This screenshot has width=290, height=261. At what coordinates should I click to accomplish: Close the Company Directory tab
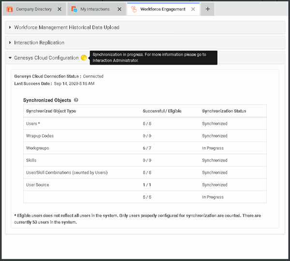pos(59,9)
